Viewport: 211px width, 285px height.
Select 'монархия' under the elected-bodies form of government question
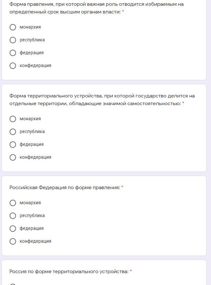[x=13, y=27]
